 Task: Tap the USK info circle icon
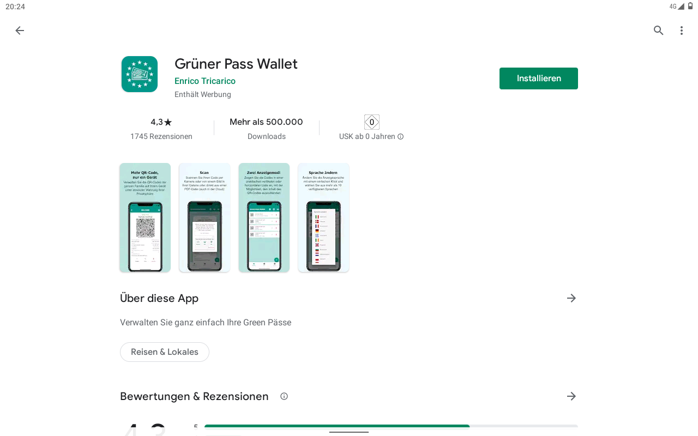coord(401,137)
